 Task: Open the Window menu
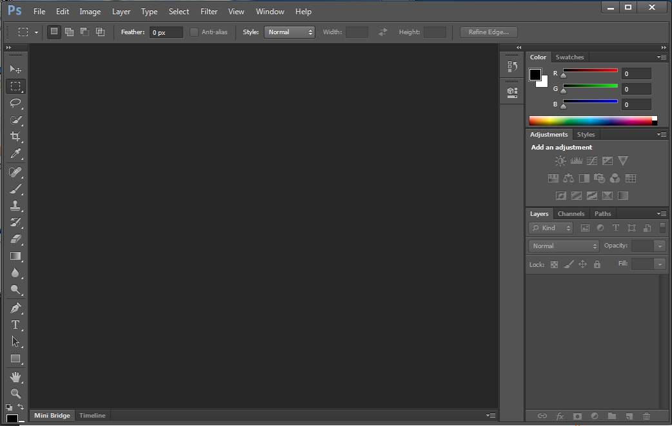270,12
